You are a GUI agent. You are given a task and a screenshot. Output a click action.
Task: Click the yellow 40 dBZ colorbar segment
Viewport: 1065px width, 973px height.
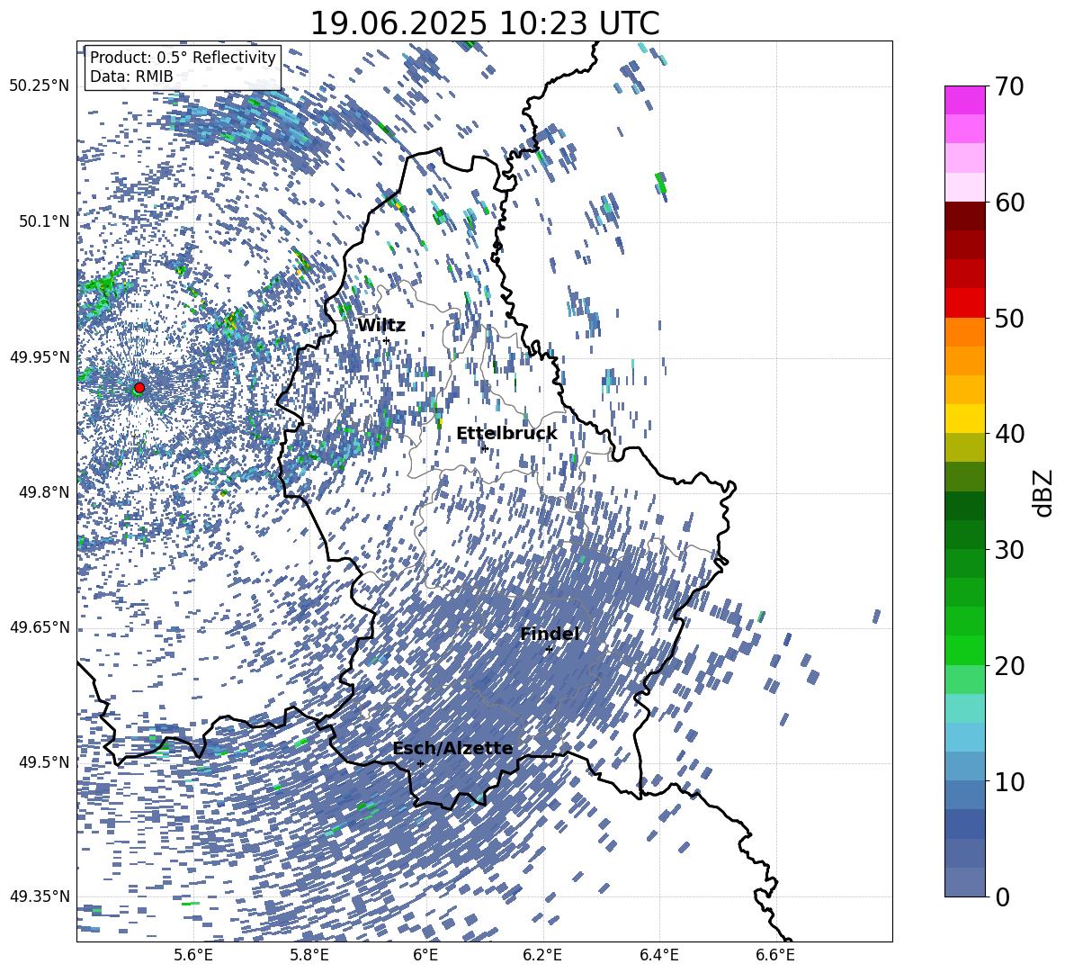click(964, 419)
